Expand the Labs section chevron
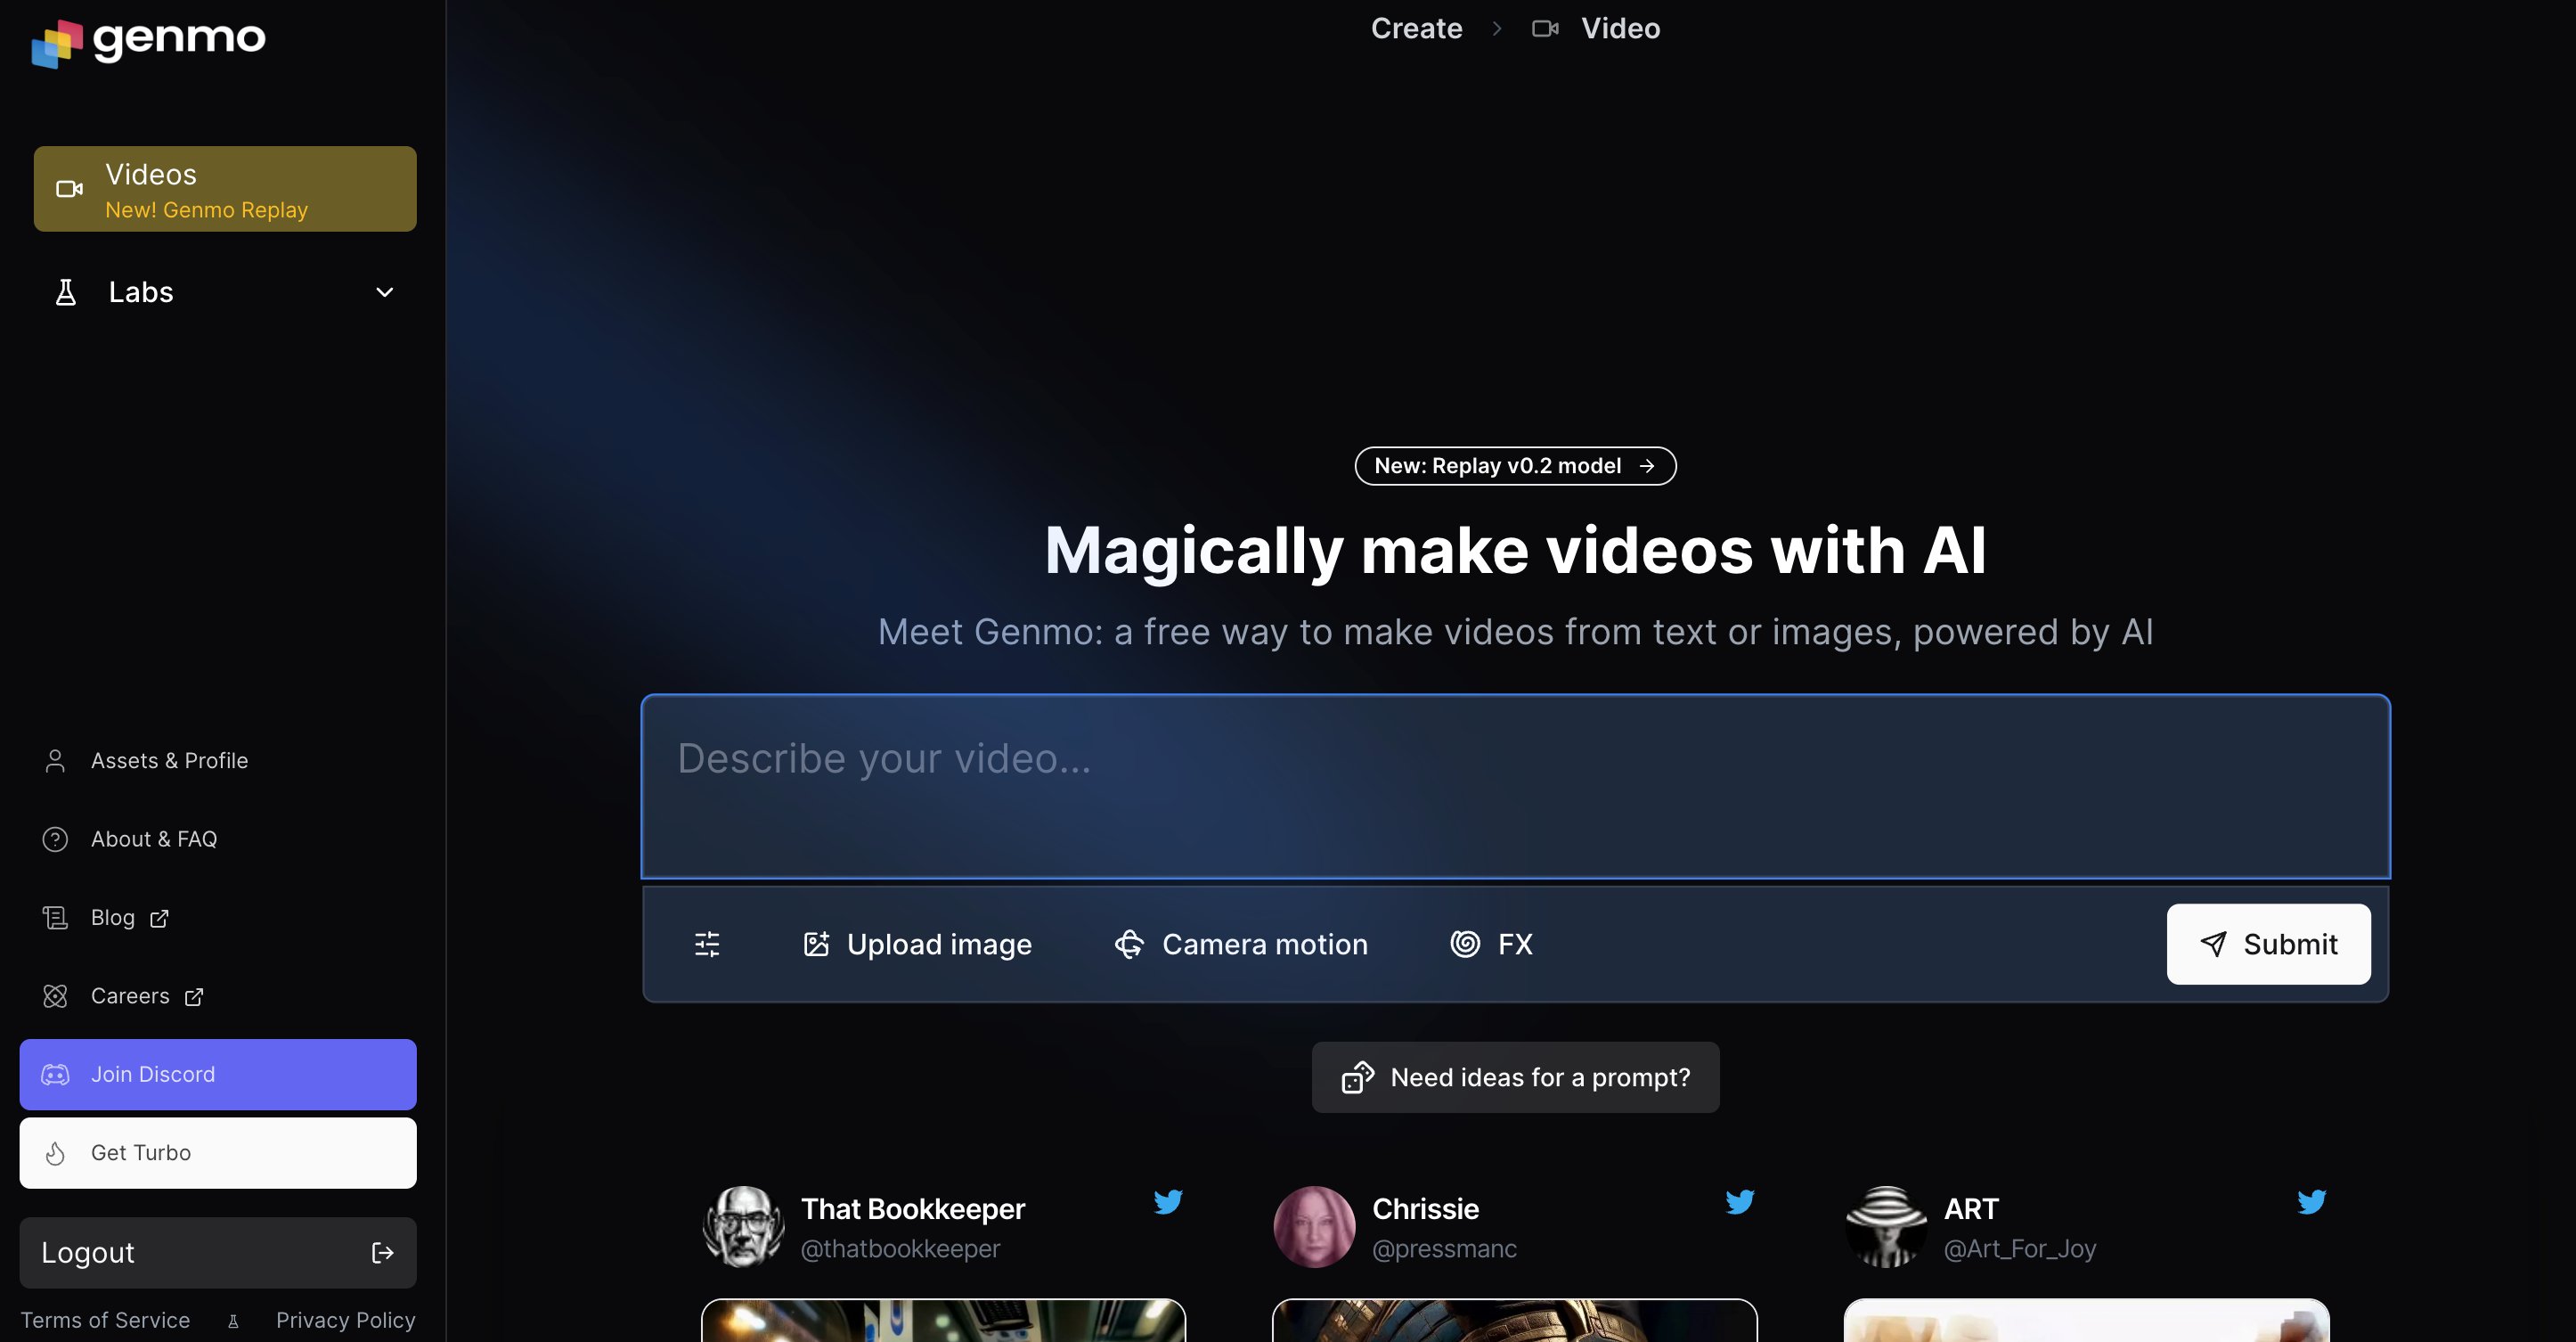 click(384, 292)
